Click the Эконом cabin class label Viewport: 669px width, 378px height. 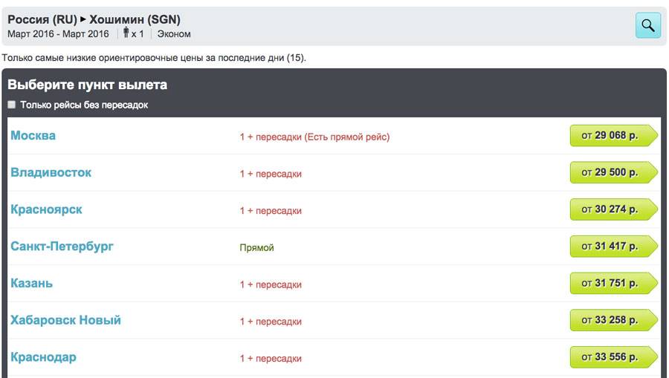[x=174, y=34]
